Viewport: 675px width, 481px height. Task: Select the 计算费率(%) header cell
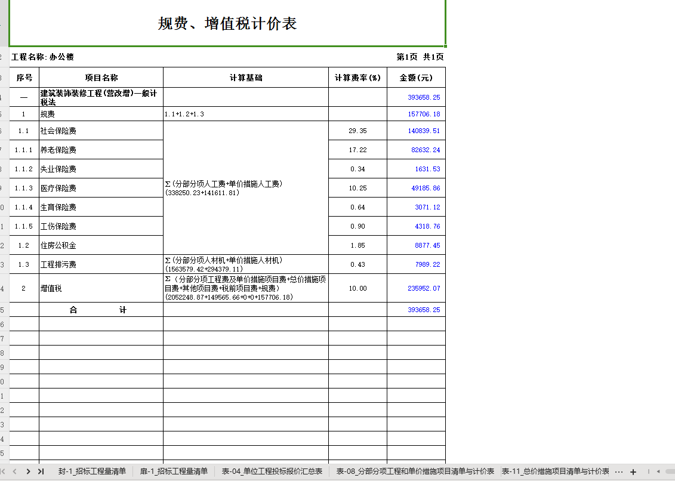click(x=357, y=78)
